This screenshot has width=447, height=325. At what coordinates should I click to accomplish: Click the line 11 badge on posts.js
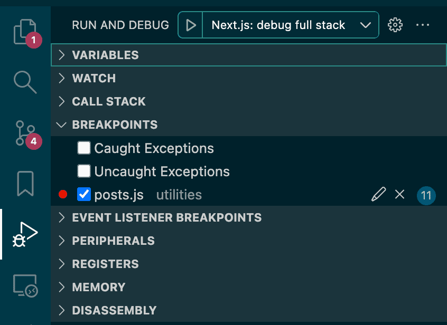coord(426,195)
